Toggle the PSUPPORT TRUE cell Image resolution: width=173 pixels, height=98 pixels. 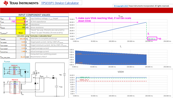coord(21,32)
